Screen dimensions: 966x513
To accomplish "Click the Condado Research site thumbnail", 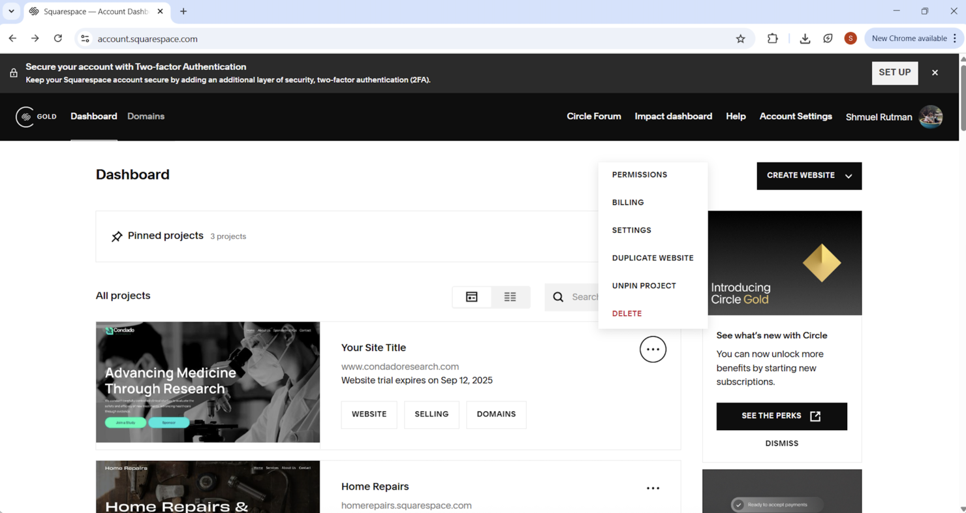I will pos(208,382).
